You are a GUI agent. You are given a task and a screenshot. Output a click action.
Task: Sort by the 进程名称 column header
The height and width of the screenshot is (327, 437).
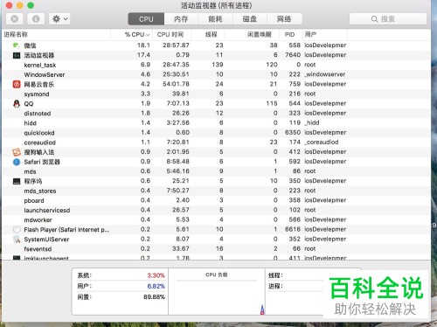pos(56,34)
